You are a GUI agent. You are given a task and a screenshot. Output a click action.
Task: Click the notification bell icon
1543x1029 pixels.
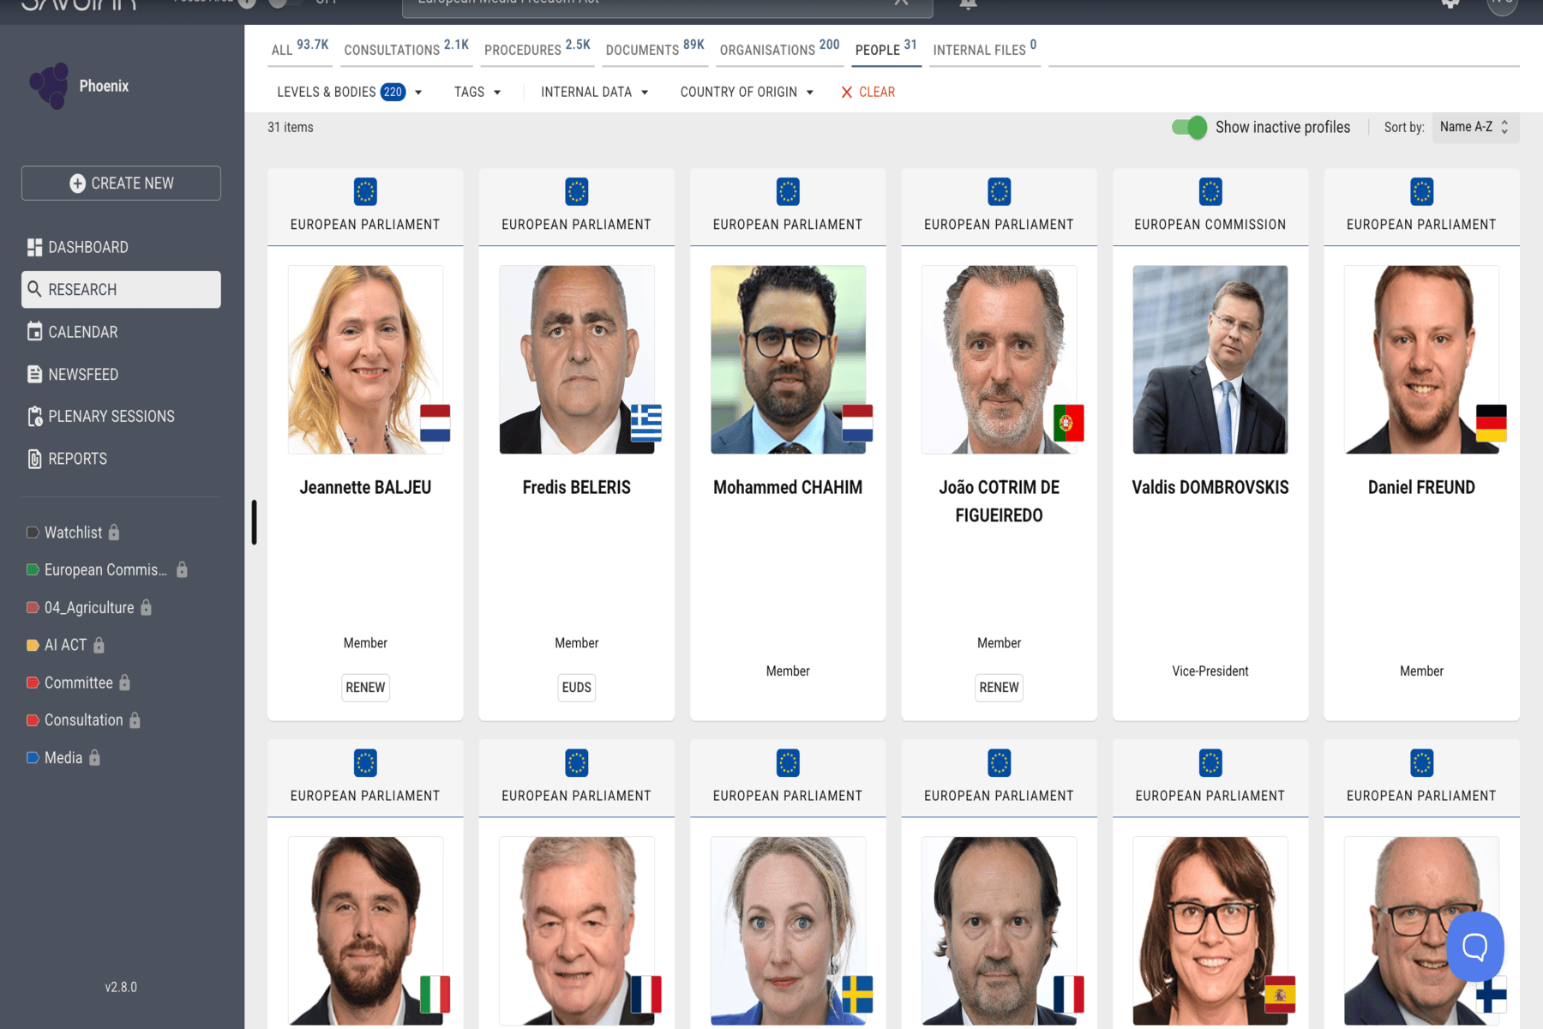pos(969,3)
